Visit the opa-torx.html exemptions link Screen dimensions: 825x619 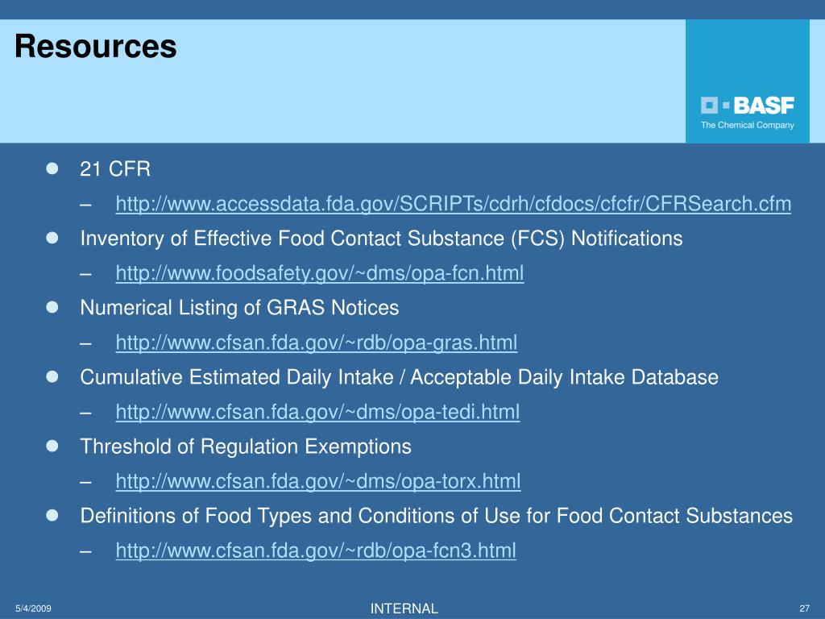coord(317,482)
